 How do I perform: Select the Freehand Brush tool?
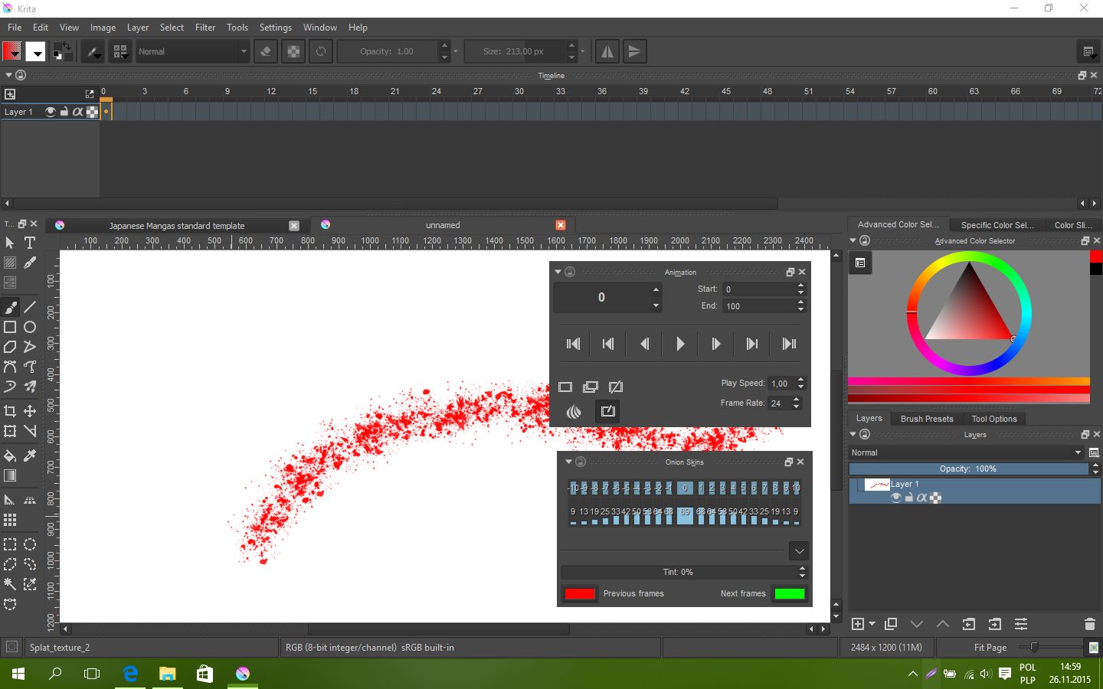click(x=10, y=307)
